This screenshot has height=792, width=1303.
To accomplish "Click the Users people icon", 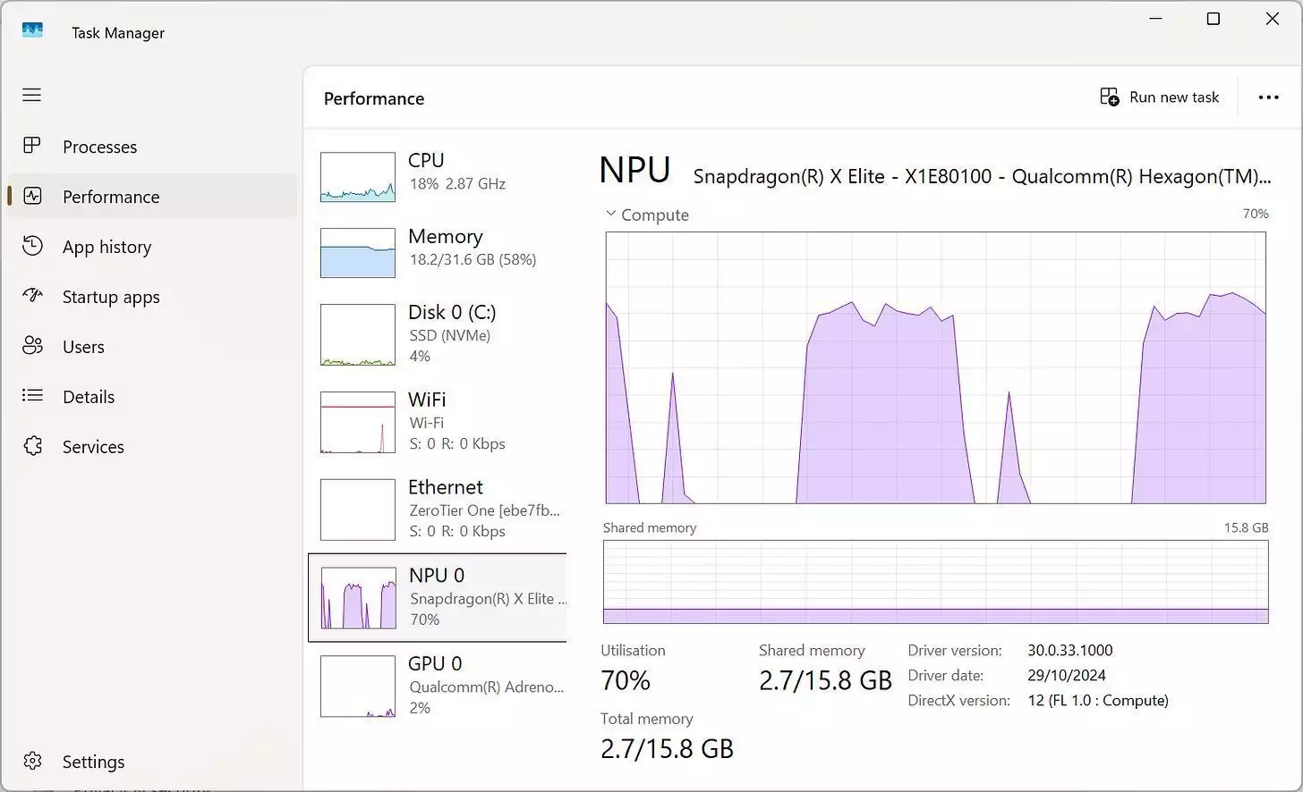I will 32,346.
